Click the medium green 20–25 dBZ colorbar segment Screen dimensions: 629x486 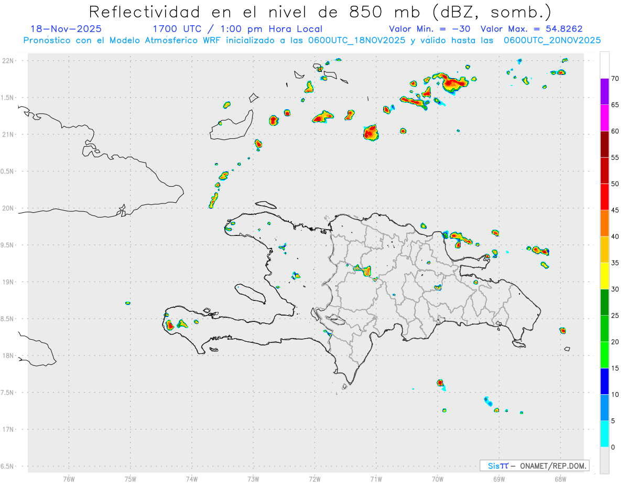pos(604,329)
